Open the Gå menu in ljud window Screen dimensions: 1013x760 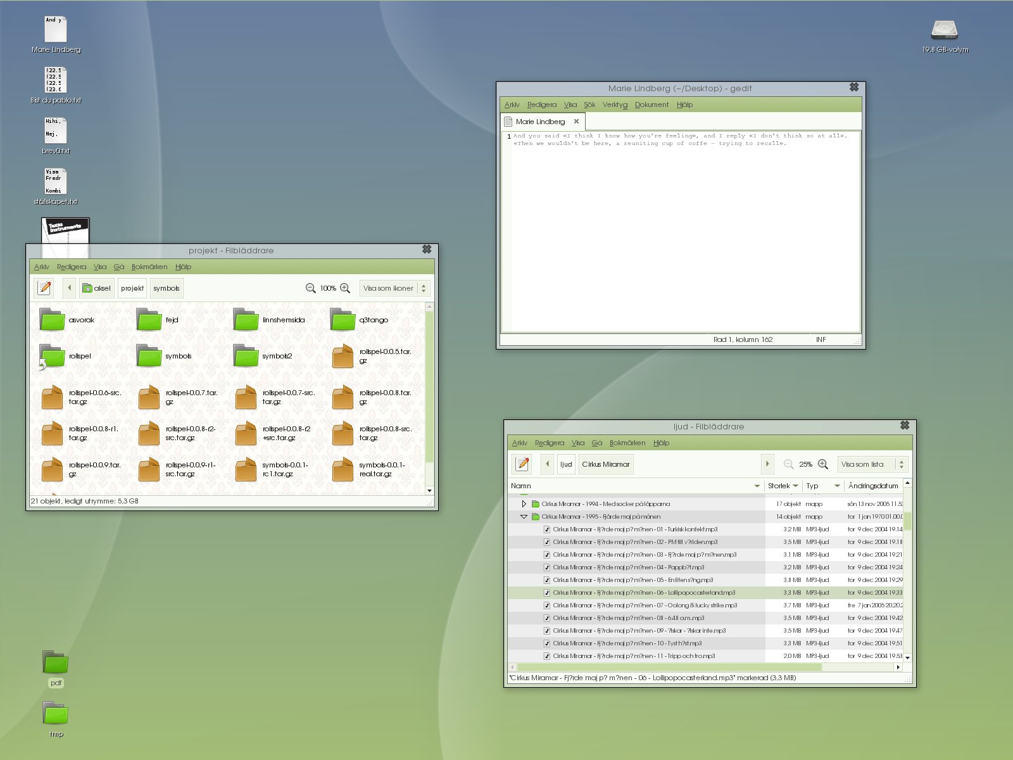(597, 443)
